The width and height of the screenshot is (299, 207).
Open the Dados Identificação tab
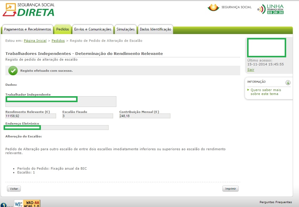click(x=155, y=29)
